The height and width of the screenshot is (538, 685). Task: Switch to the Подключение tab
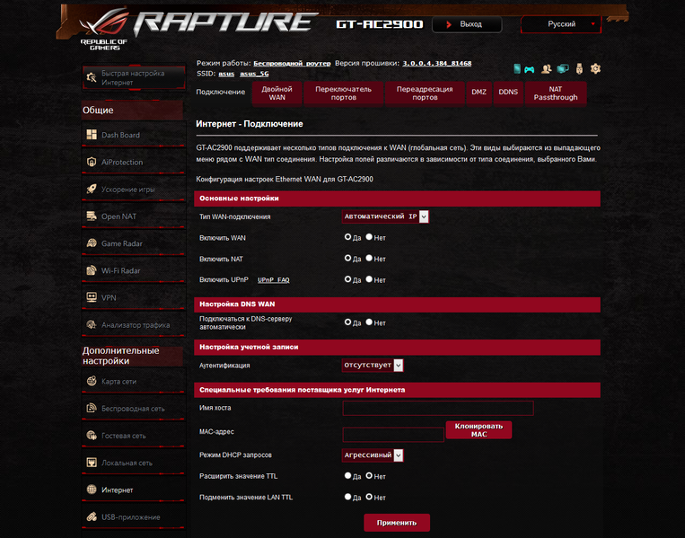pyautogui.click(x=221, y=92)
